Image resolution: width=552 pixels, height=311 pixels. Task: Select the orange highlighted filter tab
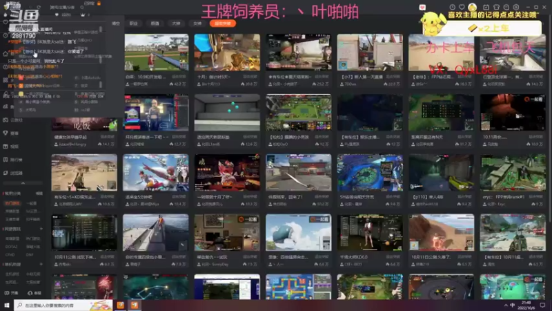[x=222, y=23]
